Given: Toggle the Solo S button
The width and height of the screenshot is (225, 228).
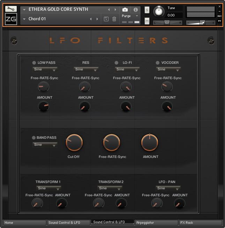Looking at the screenshot, I should pos(147,10).
